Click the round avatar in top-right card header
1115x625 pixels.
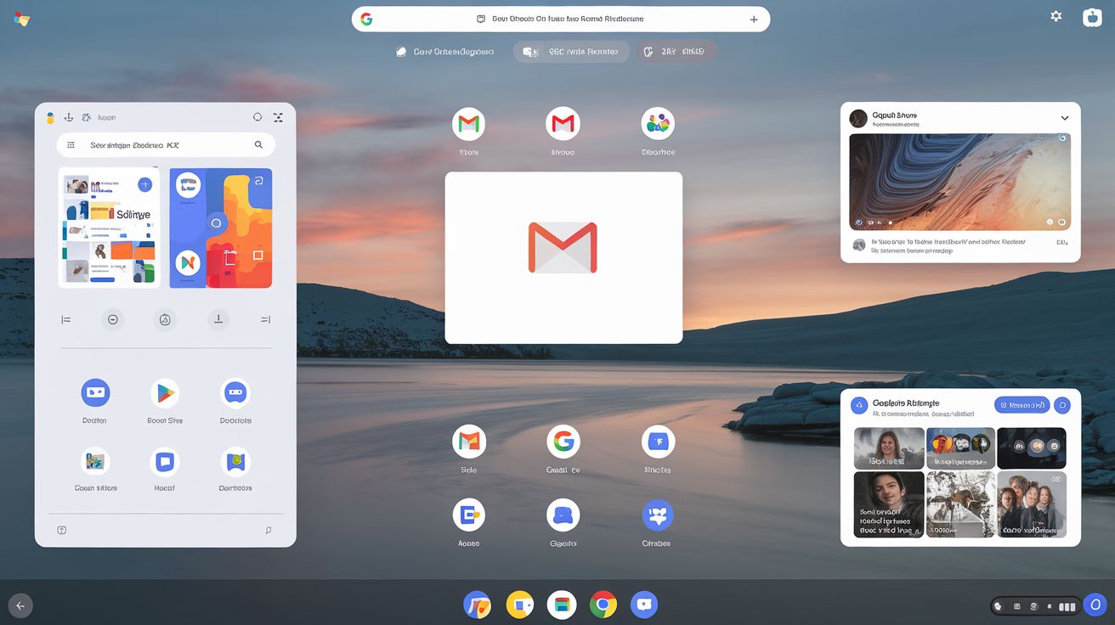(x=857, y=118)
